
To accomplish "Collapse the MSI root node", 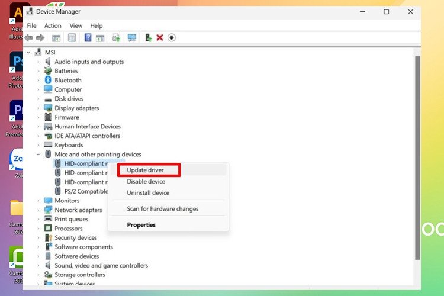I will click(x=28, y=53).
